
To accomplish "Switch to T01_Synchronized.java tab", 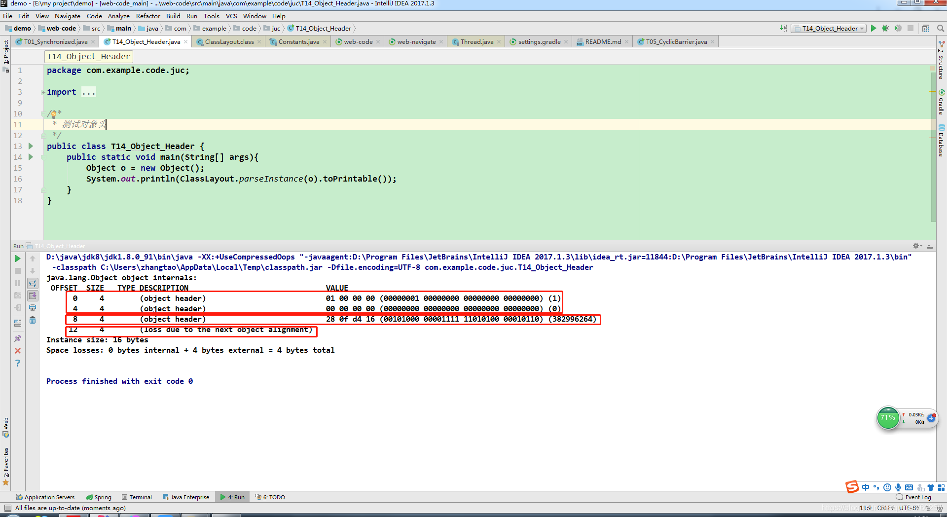I will [55, 42].
